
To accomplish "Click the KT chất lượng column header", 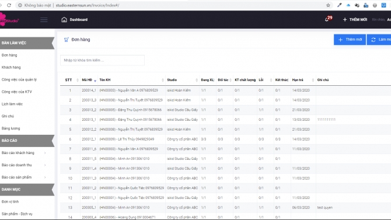I will (245, 80).
